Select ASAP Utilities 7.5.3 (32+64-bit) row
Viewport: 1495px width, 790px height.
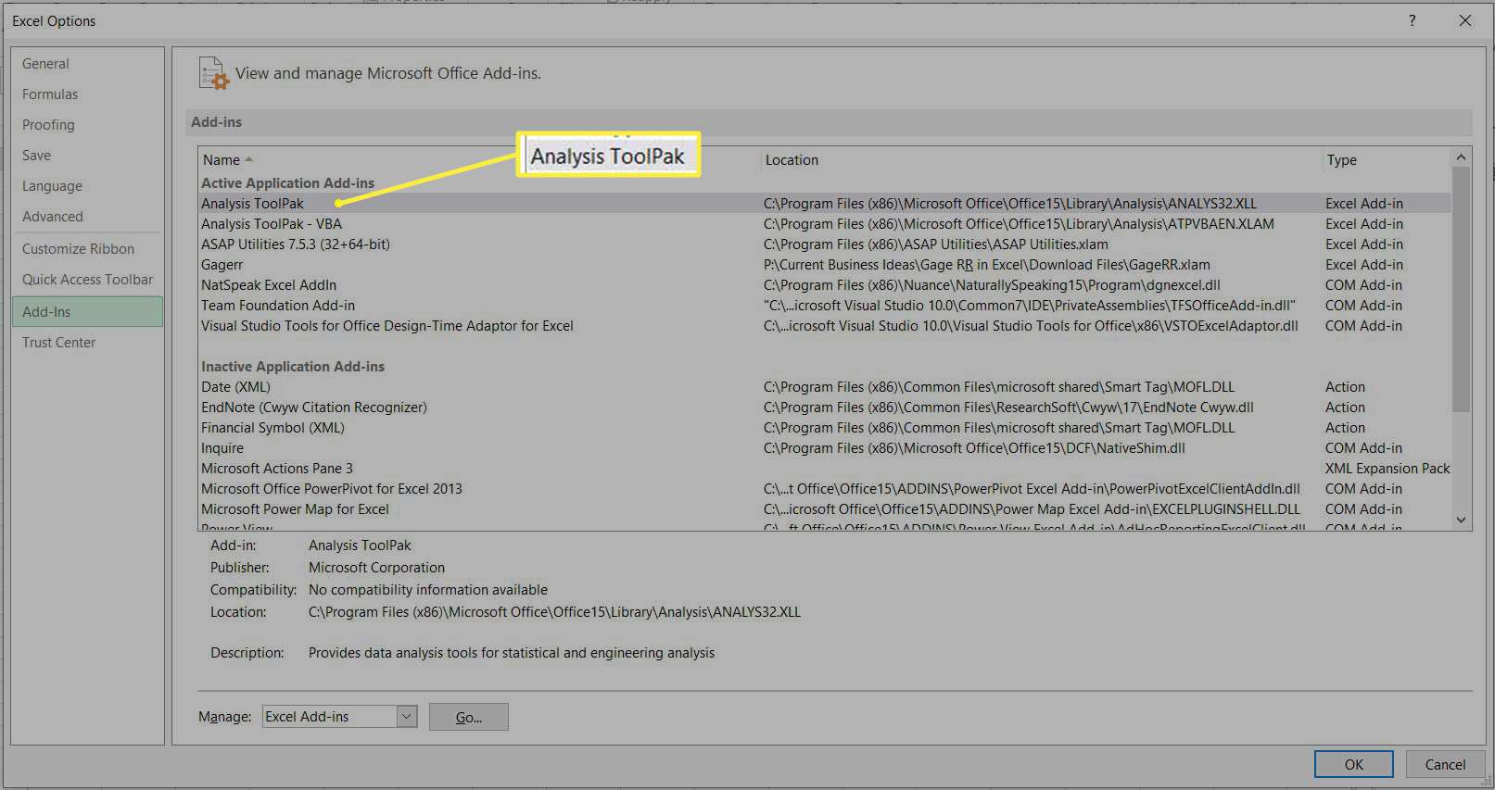coord(825,245)
